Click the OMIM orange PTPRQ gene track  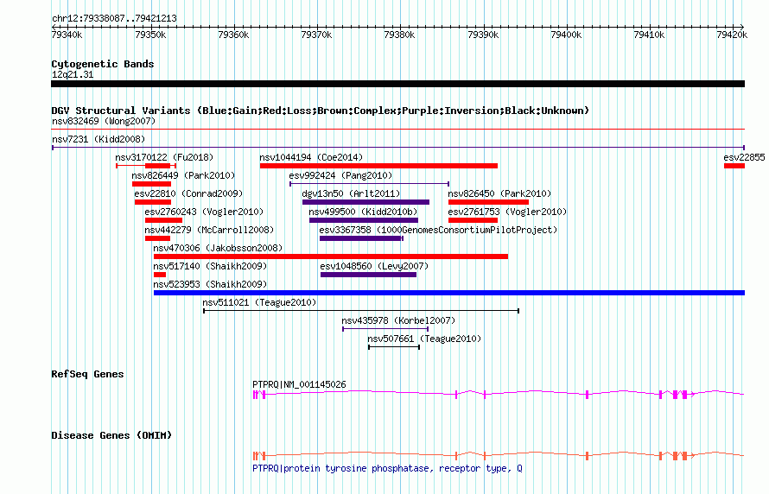point(499,455)
